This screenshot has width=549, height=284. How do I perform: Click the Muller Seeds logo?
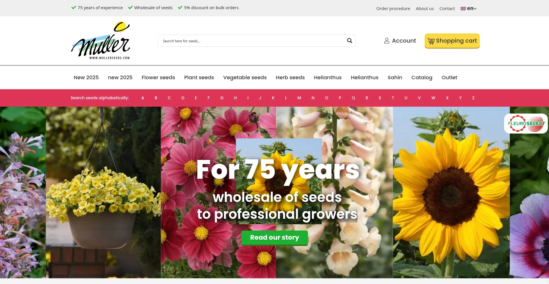pyautogui.click(x=100, y=41)
